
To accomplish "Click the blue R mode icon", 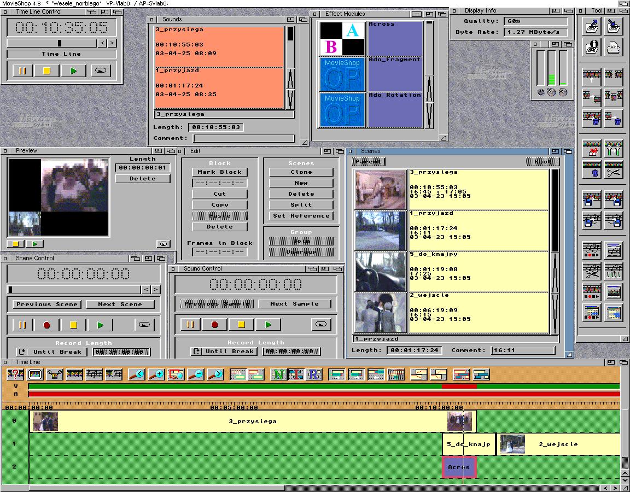I will click(x=314, y=374).
